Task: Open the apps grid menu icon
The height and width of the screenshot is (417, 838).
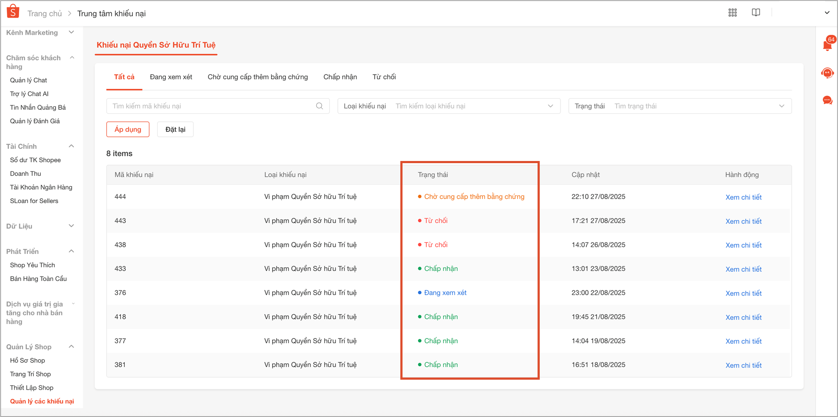Action: [x=732, y=13]
